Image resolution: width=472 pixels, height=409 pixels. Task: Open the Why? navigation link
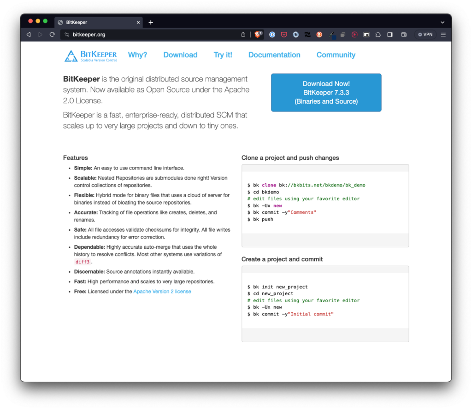(137, 55)
